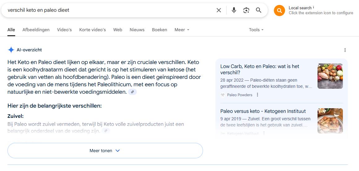Open the three-dot menu beside Paleo Powders
The height and width of the screenshot is (171, 359).
pyautogui.click(x=257, y=95)
